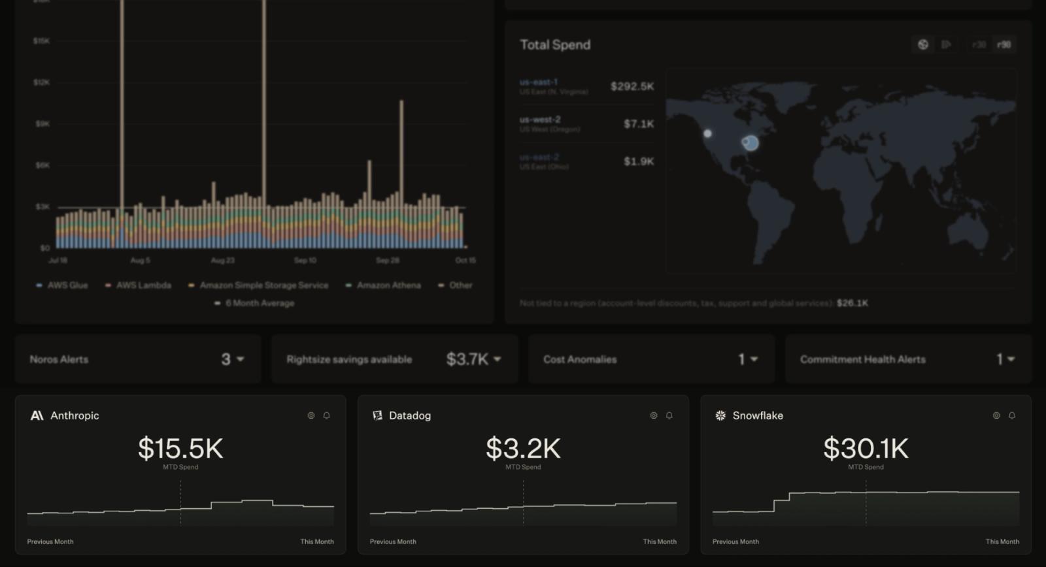
Task: Click the Oregon map marker dot
Action: (707, 133)
